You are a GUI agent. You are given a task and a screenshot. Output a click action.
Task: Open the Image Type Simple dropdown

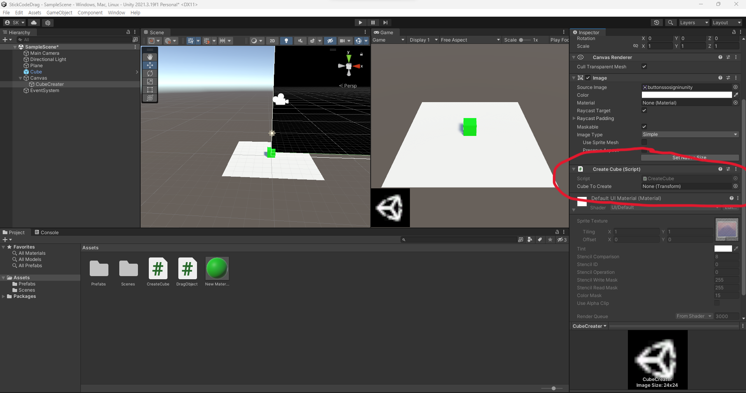690,134
